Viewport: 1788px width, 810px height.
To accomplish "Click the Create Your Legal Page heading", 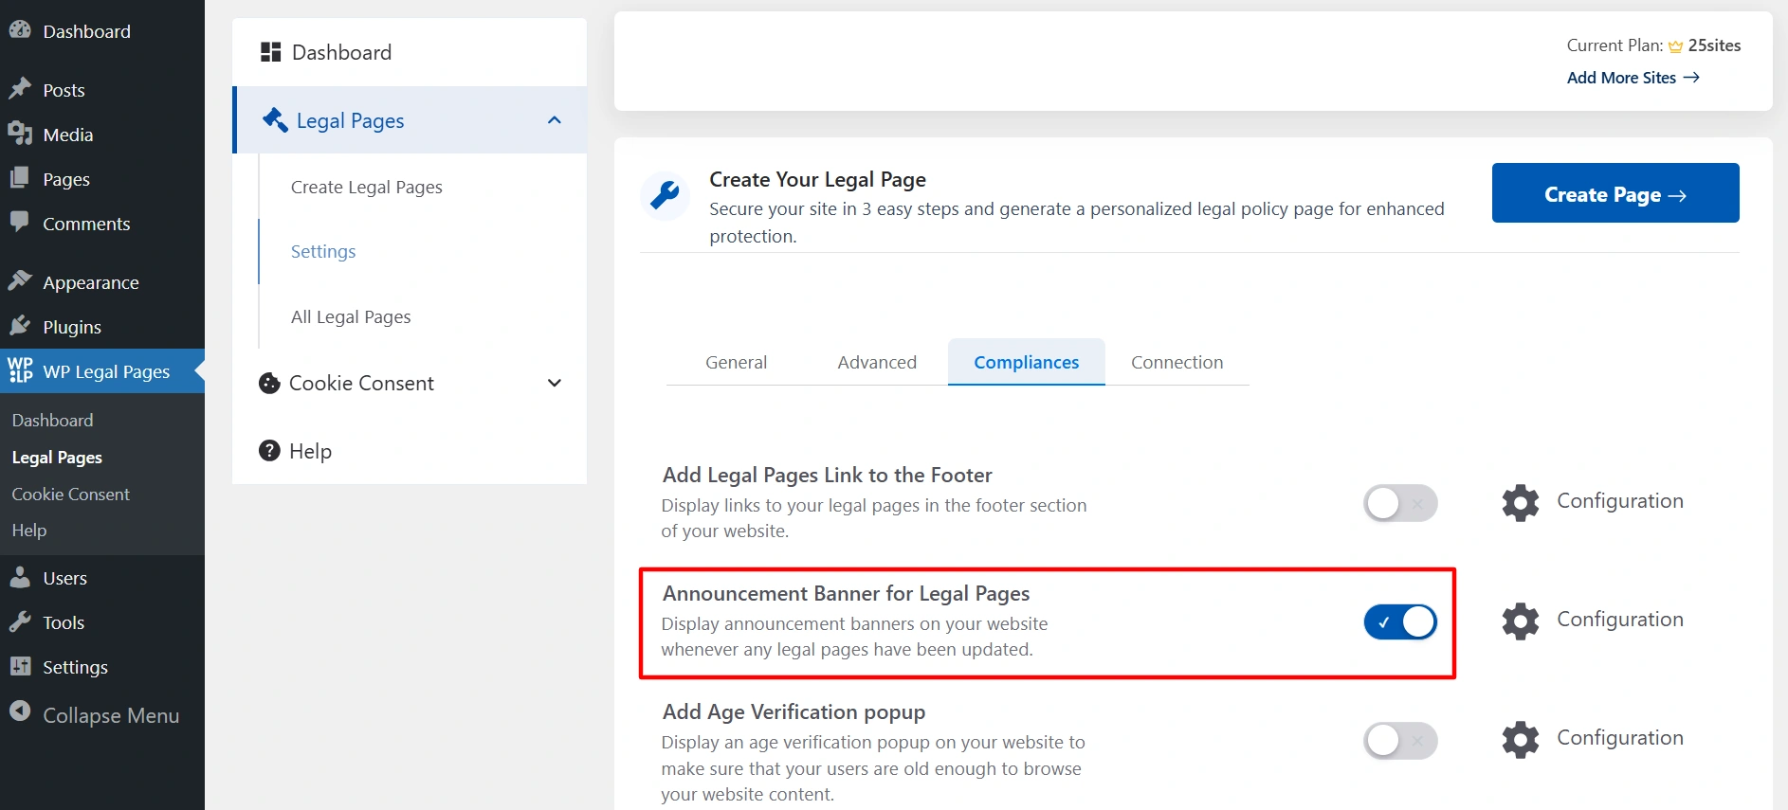I will click(x=817, y=179).
